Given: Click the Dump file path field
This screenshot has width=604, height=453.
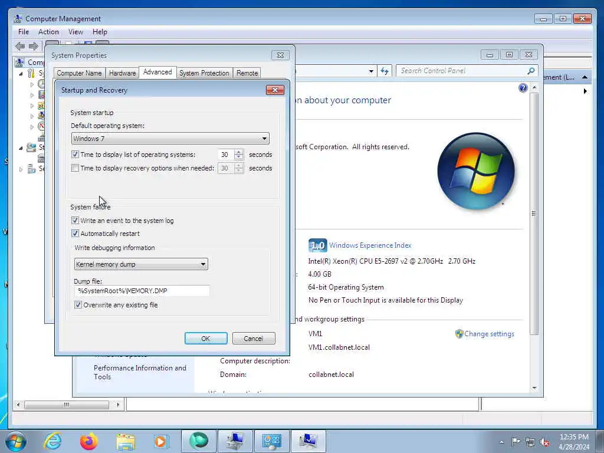Looking at the screenshot, I should [142, 291].
